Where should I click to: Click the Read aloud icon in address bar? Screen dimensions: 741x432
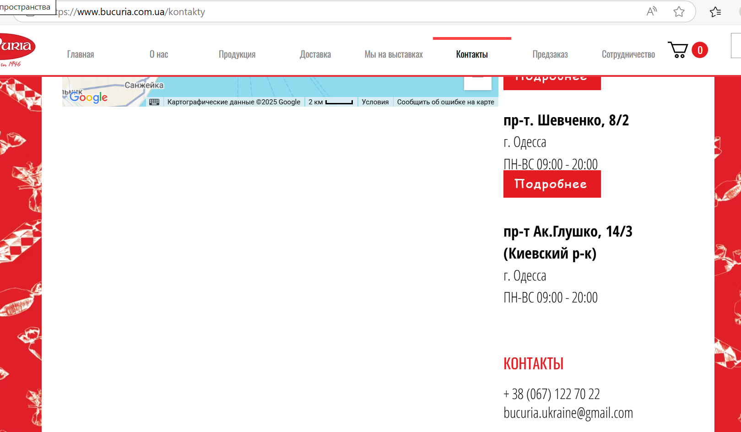(651, 11)
